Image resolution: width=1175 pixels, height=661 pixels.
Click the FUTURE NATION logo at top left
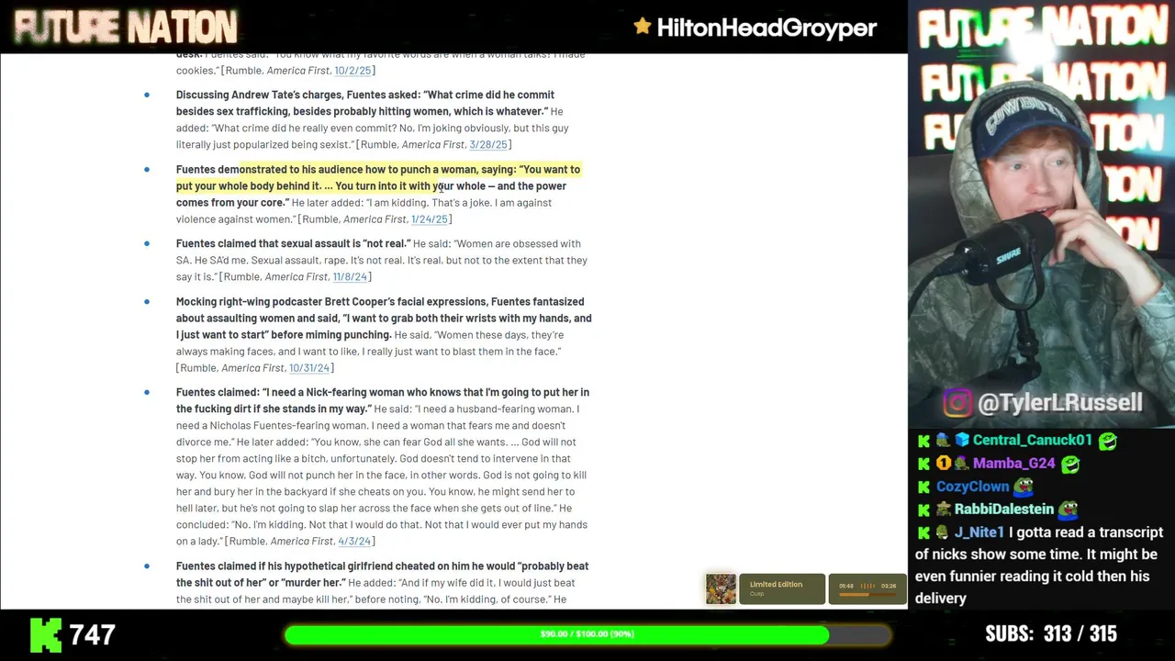(x=125, y=28)
